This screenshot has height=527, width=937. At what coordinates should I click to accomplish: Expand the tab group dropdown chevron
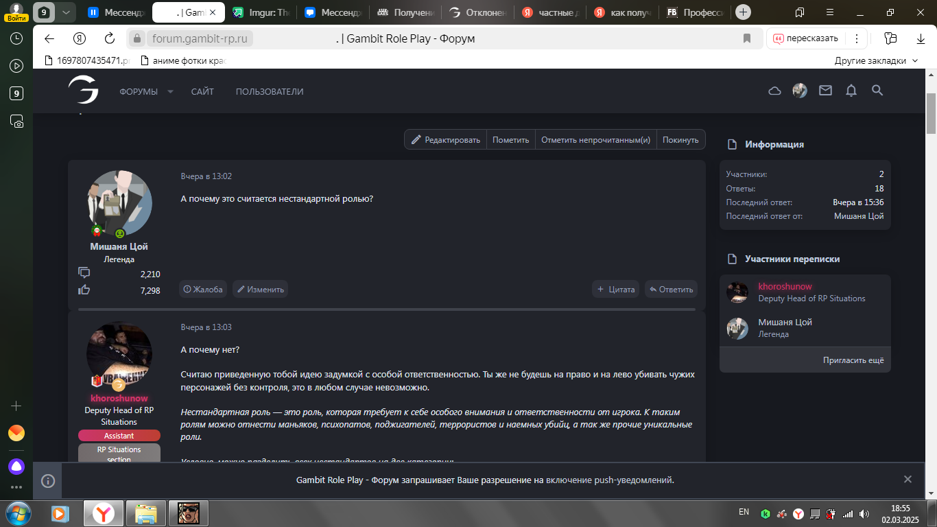66,12
